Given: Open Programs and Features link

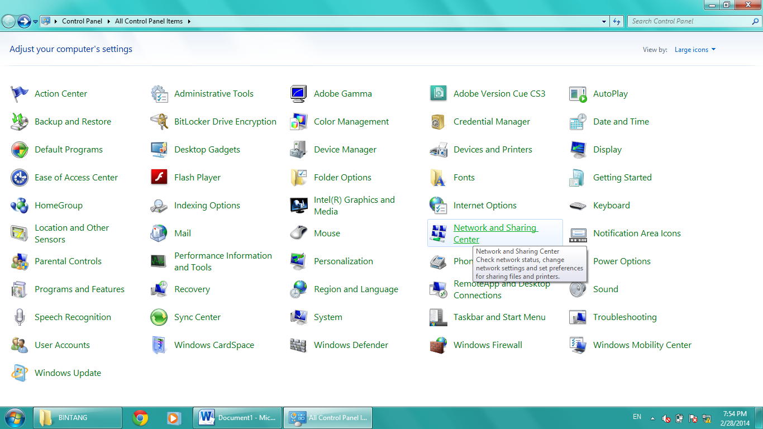Looking at the screenshot, I should 79,289.
